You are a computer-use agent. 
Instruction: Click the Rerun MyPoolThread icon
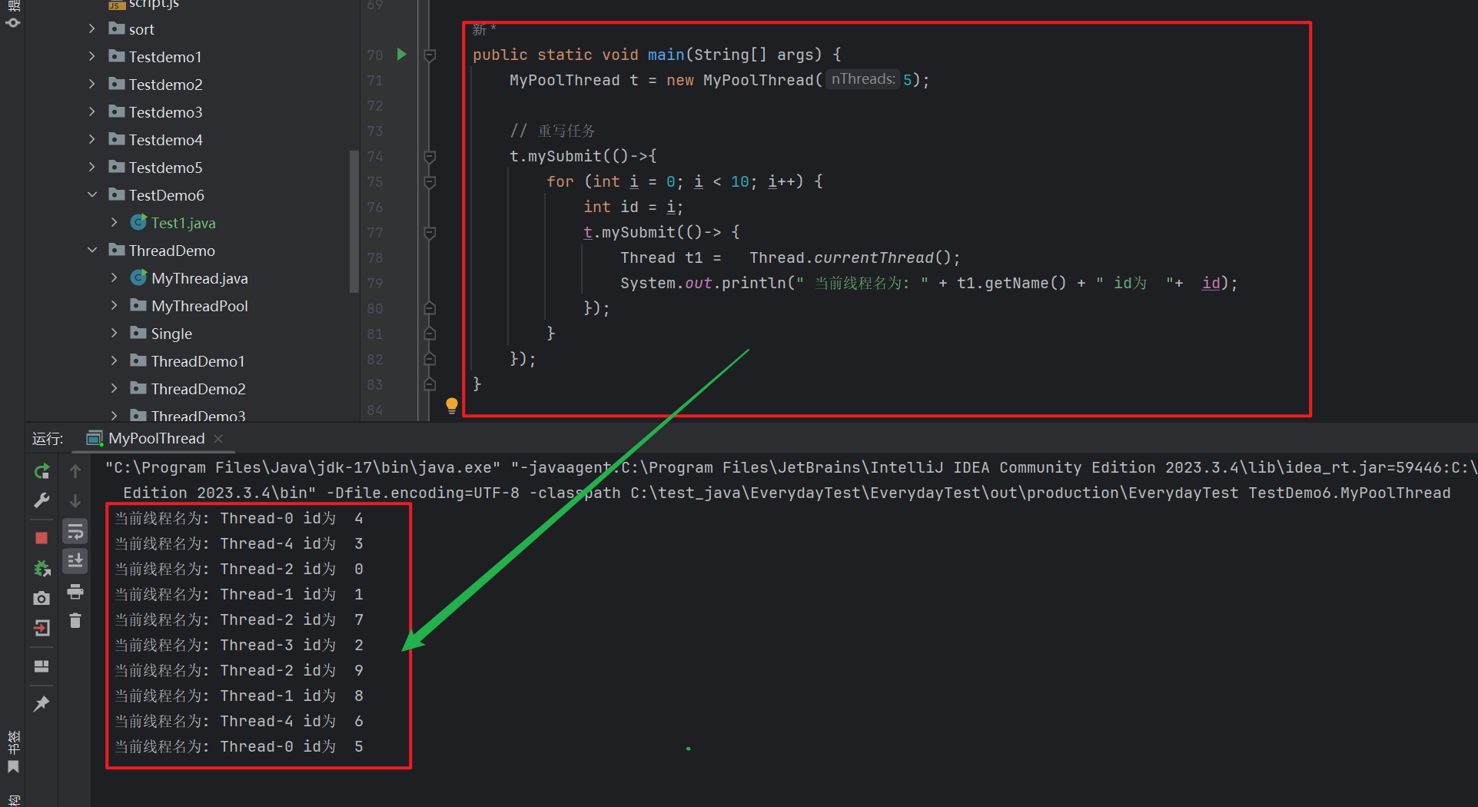42,471
